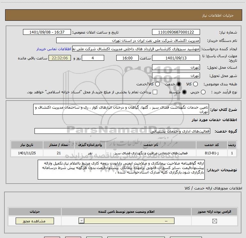Image resolution: width=246 pixels, height=238 pixels.
Task: Click the جزئیات column header
Action: point(35,211)
